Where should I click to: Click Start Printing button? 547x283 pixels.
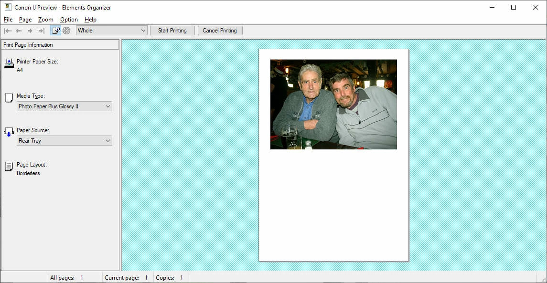172,31
